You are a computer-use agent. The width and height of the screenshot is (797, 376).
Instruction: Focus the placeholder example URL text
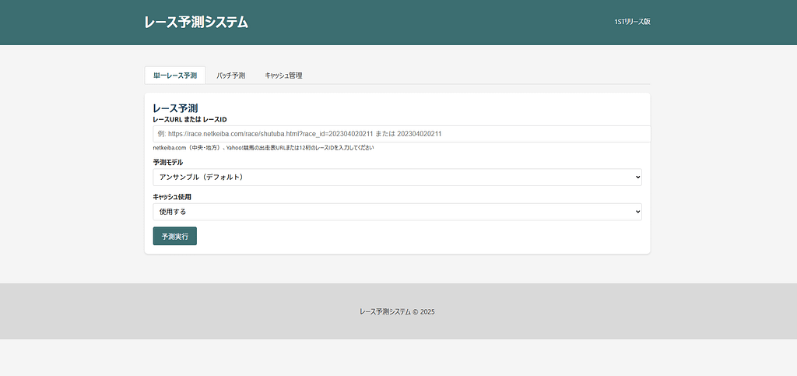[x=300, y=134]
